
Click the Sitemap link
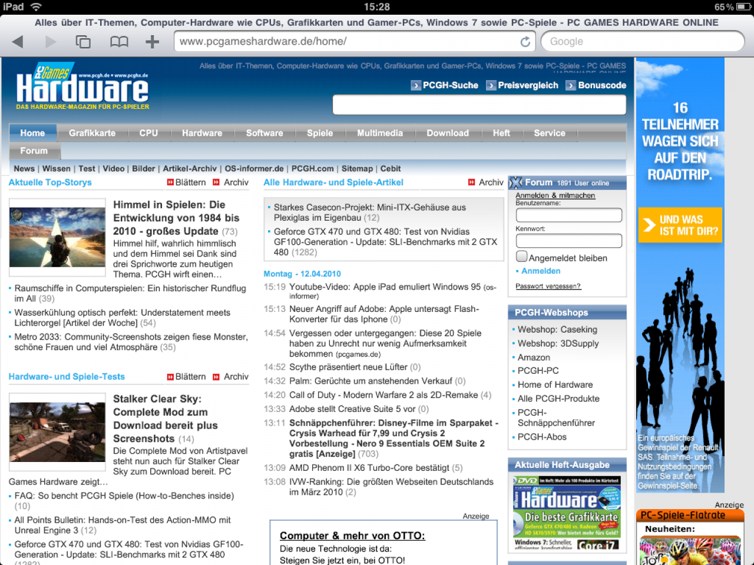click(x=357, y=168)
